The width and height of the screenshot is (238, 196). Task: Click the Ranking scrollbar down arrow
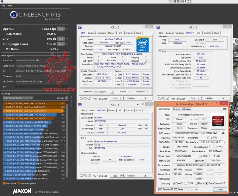tap(67, 179)
